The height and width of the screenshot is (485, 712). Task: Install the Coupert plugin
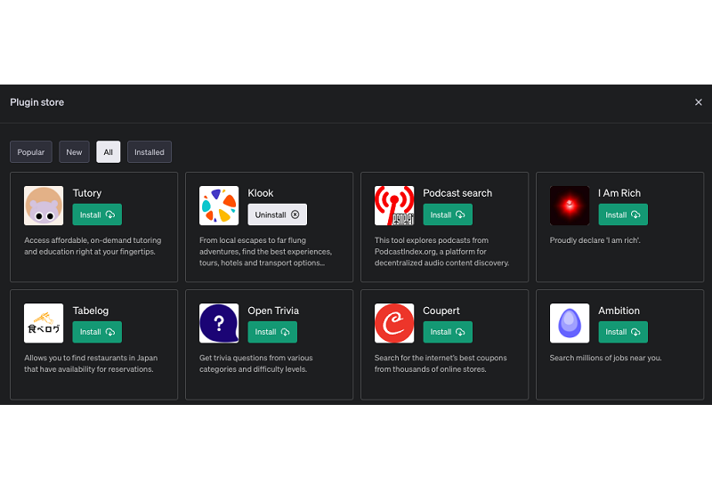pos(448,332)
